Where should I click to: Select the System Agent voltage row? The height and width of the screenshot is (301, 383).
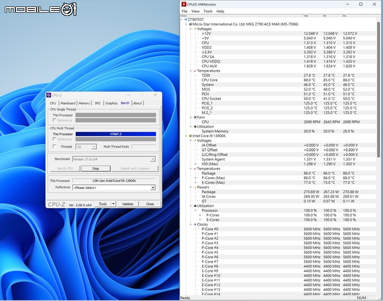pos(286,159)
